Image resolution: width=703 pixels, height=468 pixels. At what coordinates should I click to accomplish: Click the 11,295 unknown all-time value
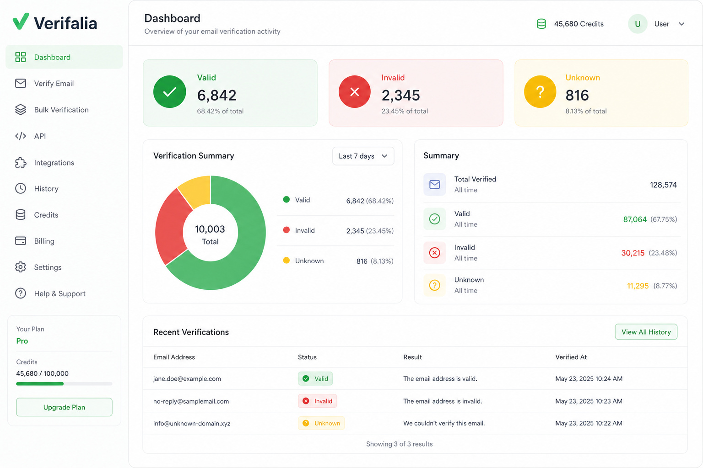point(638,286)
